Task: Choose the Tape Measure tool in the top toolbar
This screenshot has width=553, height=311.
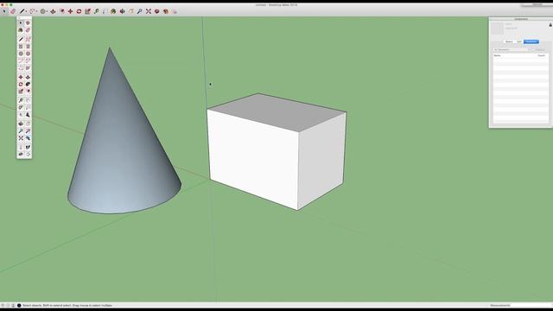Action: [x=96, y=11]
